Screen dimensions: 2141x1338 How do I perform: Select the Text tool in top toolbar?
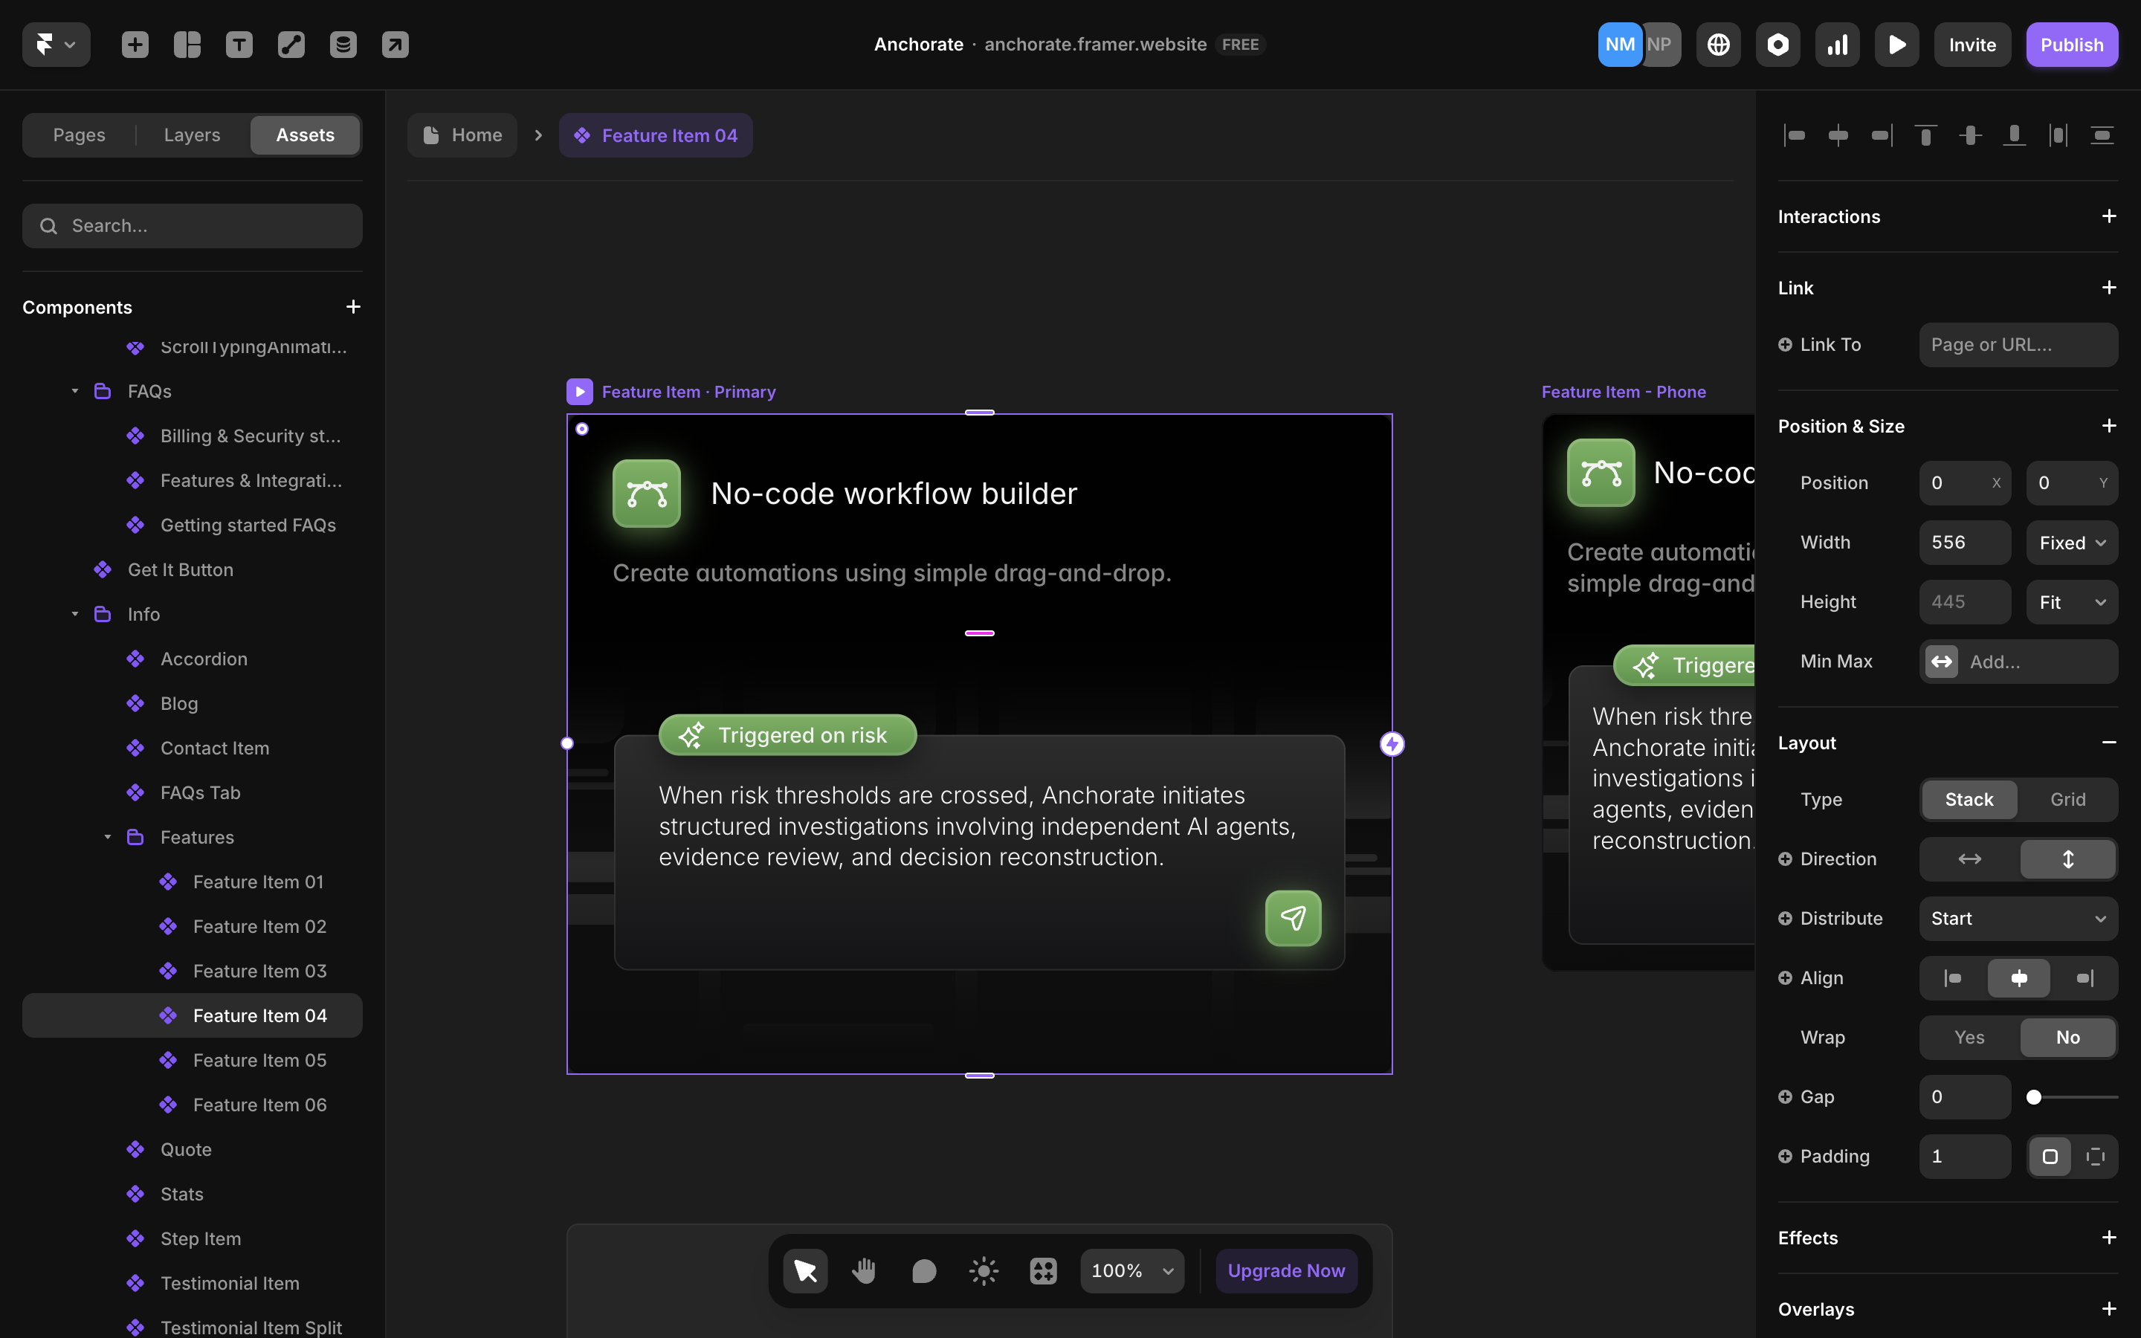(x=239, y=45)
